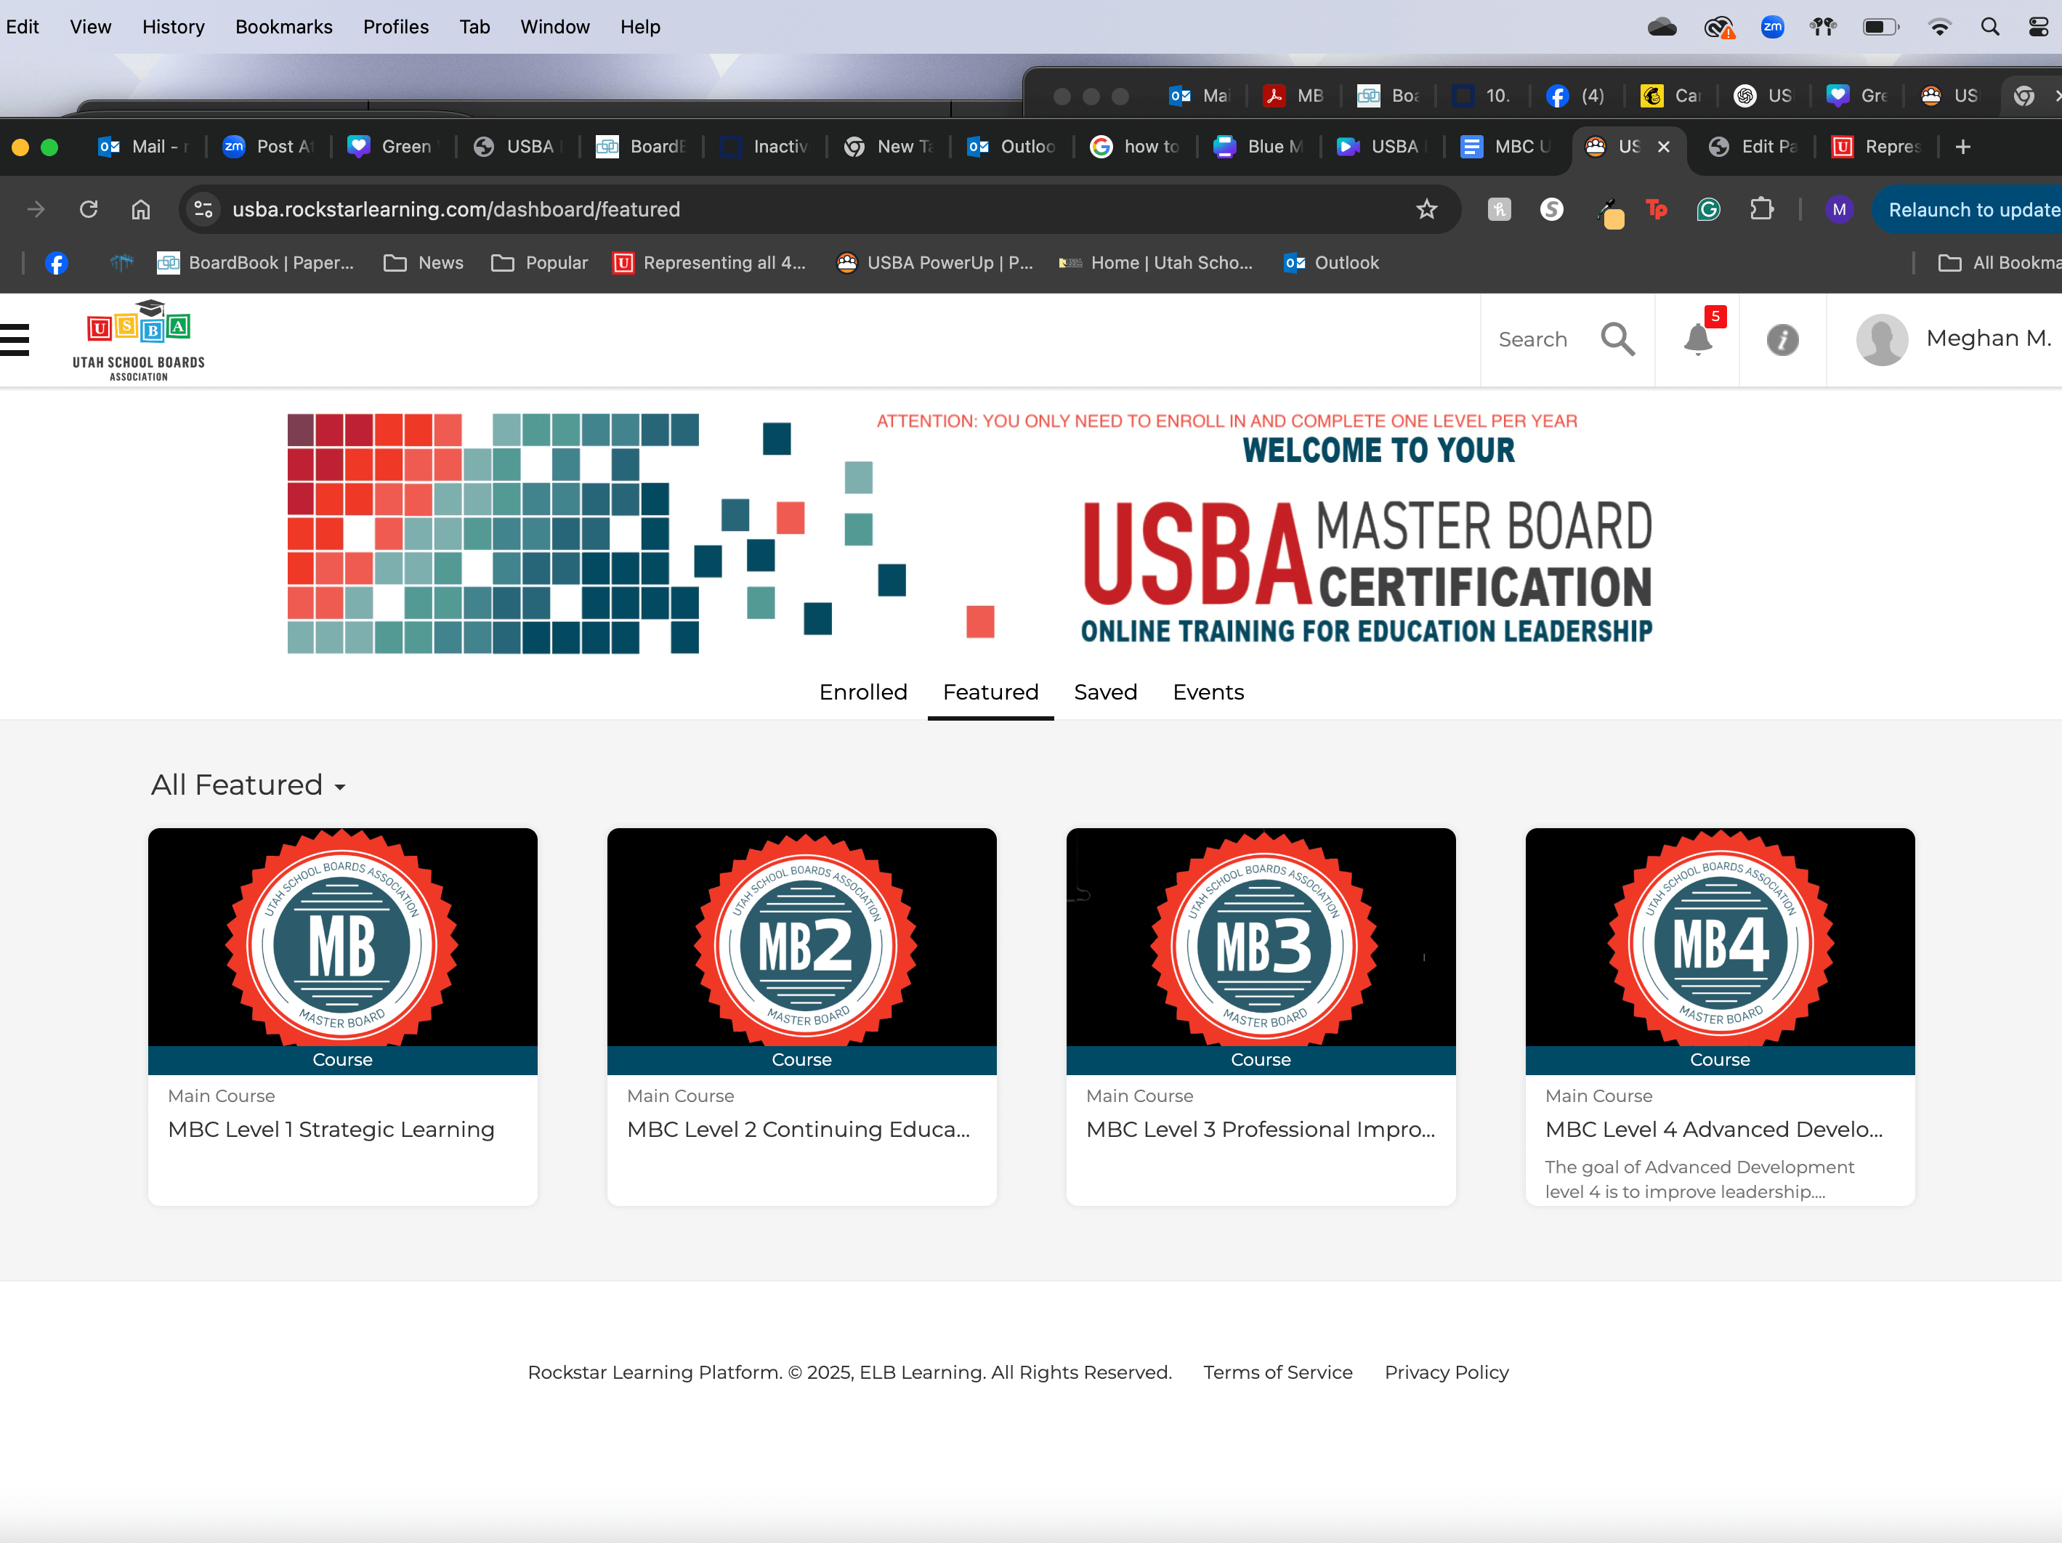Open the News bookmarks folder
Image resolution: width=2062 pixels, height=1543 pixels.
423,263
